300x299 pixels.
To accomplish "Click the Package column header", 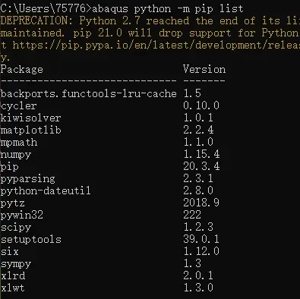I will (22, 69).
